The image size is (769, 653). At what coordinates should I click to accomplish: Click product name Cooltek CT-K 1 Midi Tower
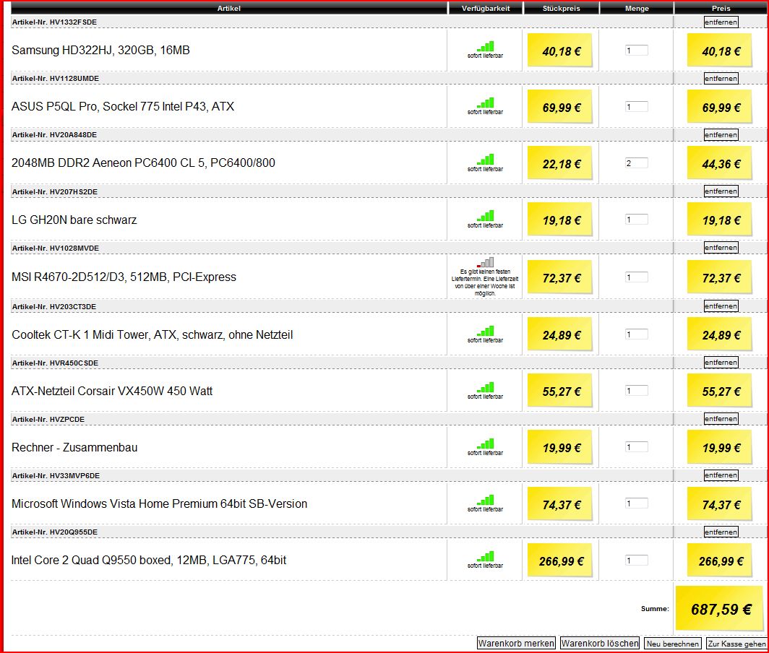pos(152,335)
